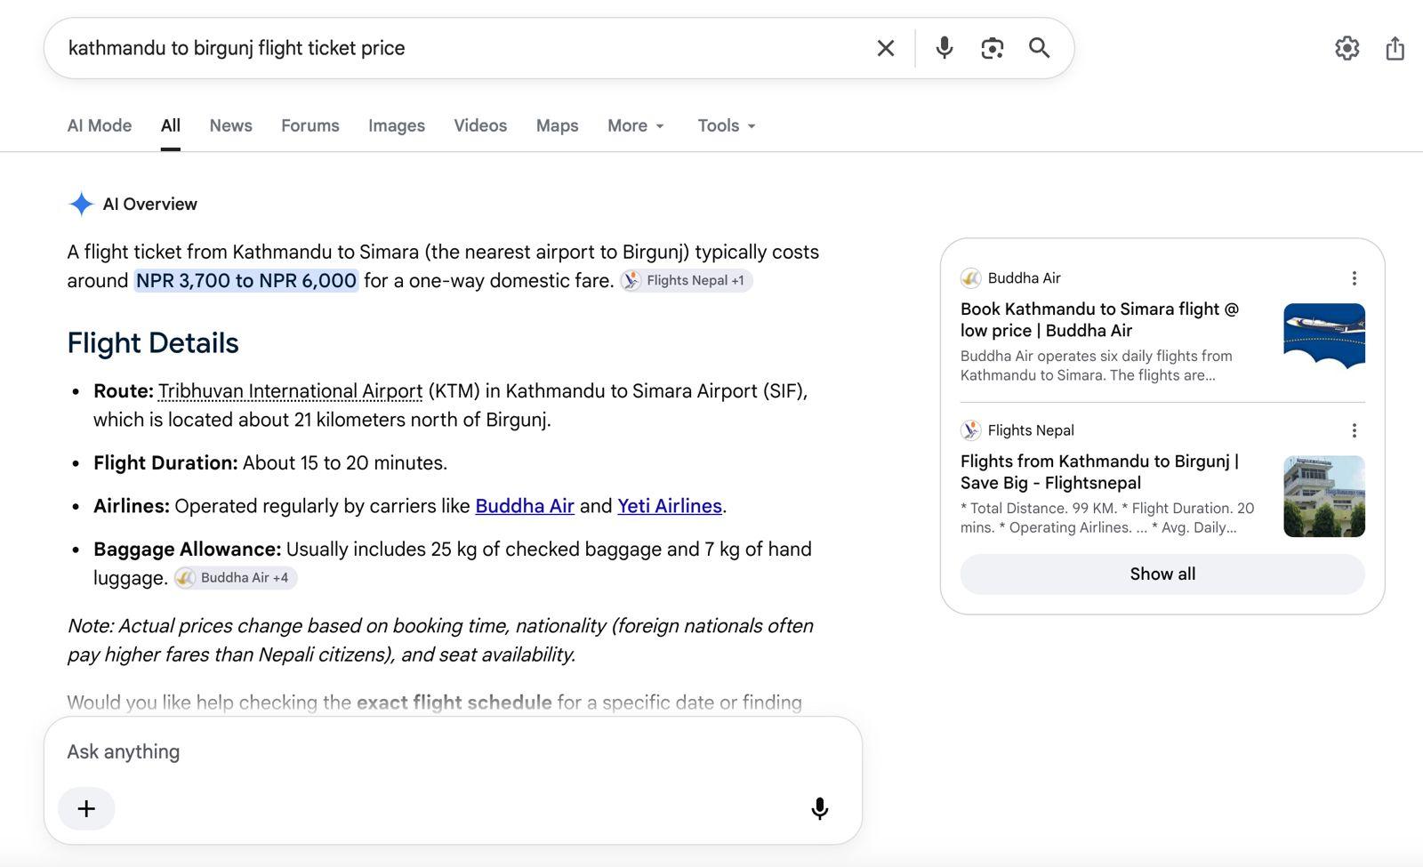
Task: Open the settings gear icon
Action: 1347,48
